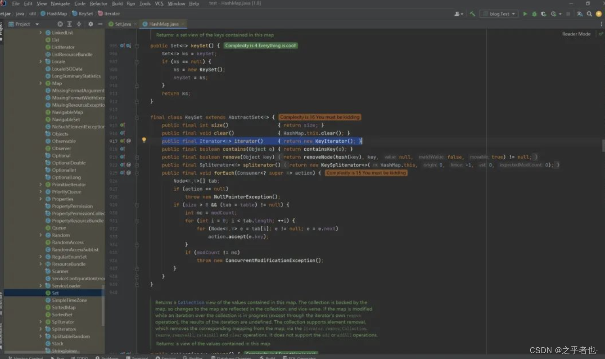Open the Services tool window
The image size is (605, 359).
coord(166,357)
